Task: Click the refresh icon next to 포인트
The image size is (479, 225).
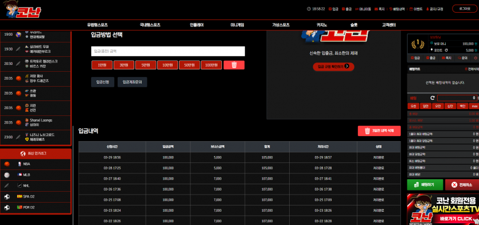Action: coord(447,50)
